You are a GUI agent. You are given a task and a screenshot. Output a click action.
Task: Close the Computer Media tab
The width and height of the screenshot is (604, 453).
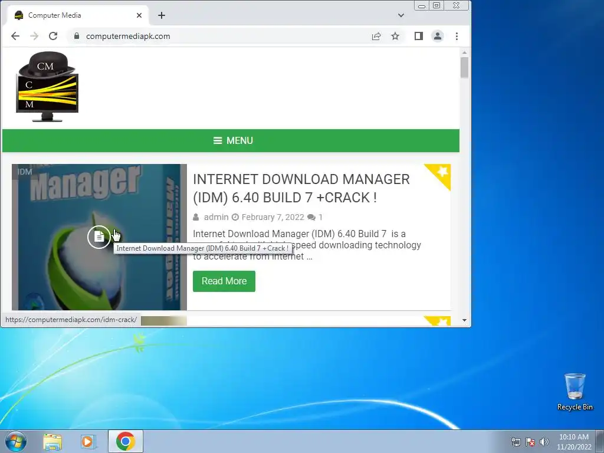[139, 15]
